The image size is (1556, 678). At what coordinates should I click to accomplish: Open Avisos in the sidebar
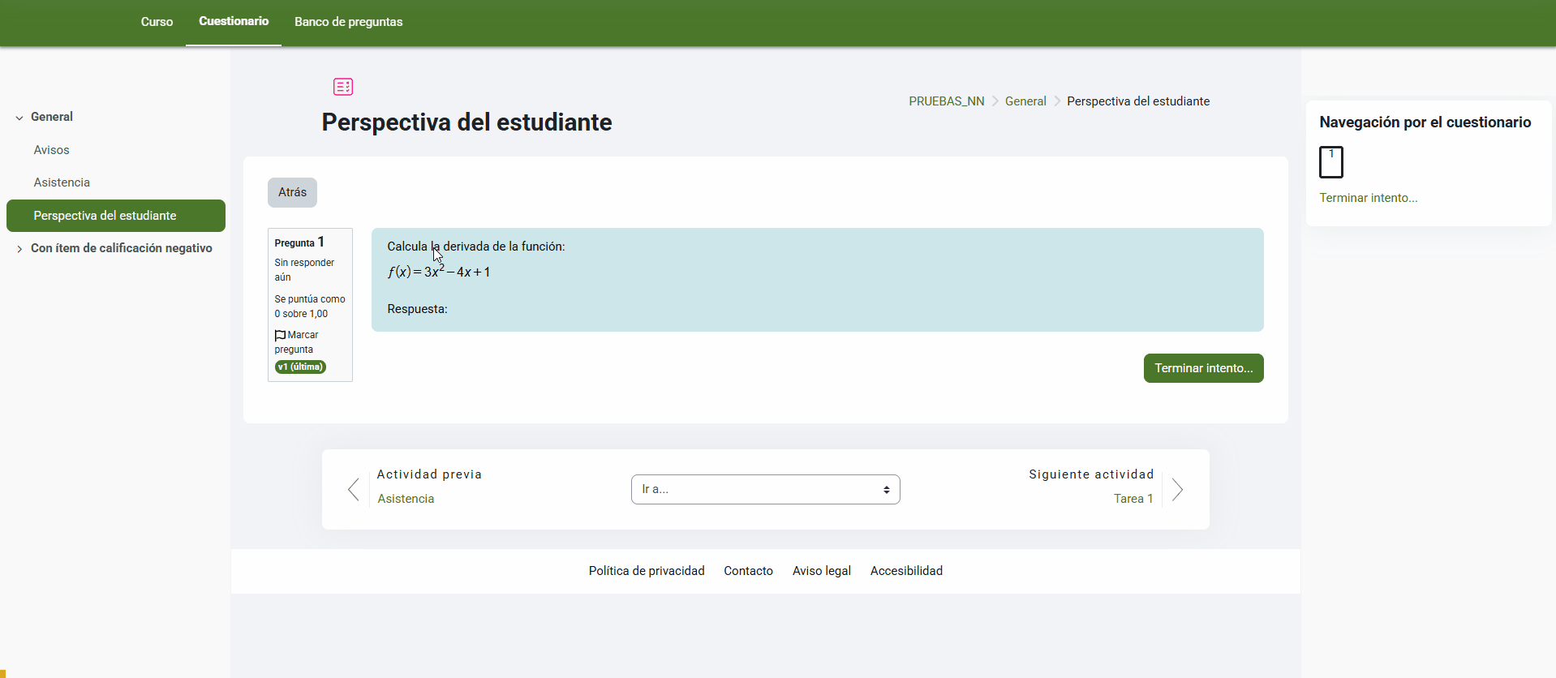tap(52, 150)
